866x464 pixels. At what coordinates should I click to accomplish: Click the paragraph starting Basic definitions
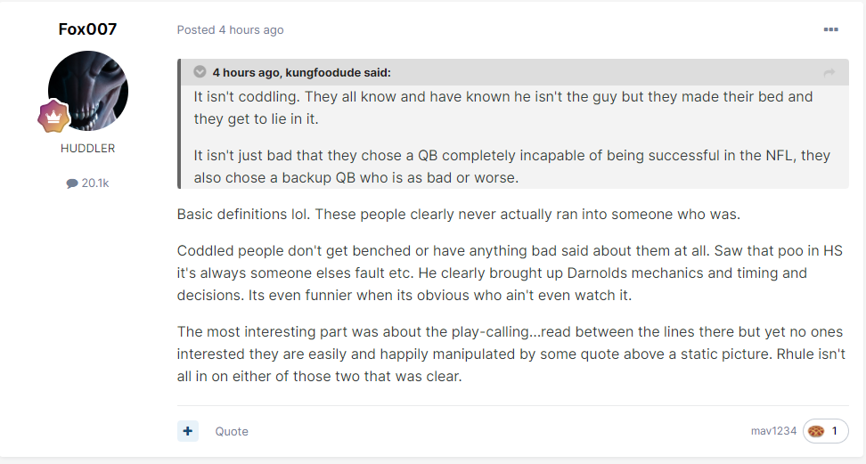tap(459, 215)
